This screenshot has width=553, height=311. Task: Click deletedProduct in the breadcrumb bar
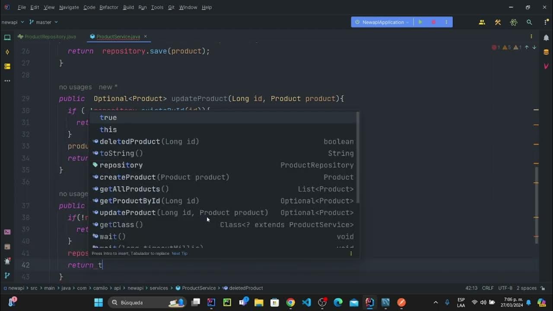[x=242, y=288]
